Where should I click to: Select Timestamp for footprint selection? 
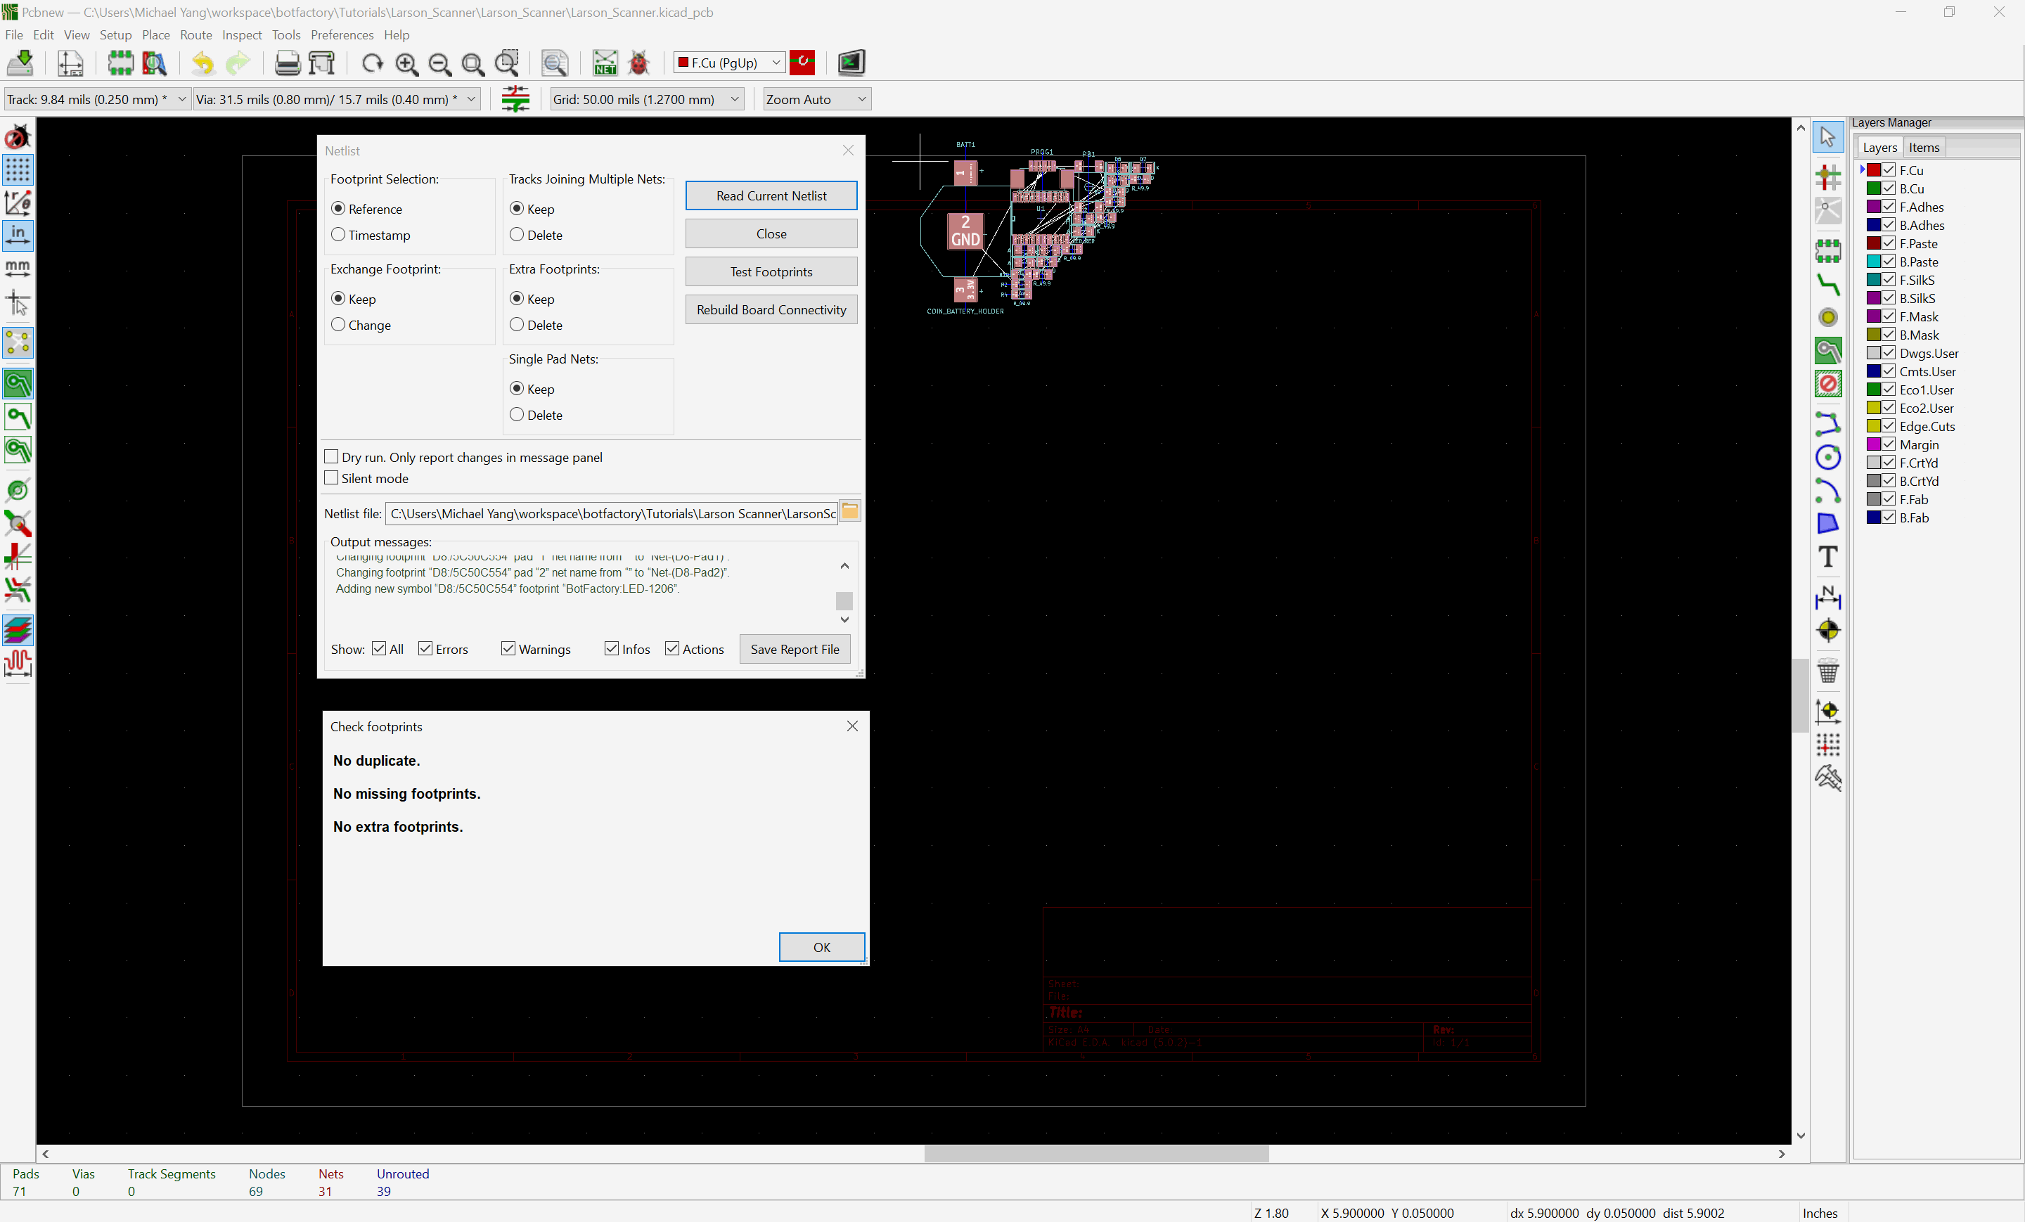pos(337,234)
